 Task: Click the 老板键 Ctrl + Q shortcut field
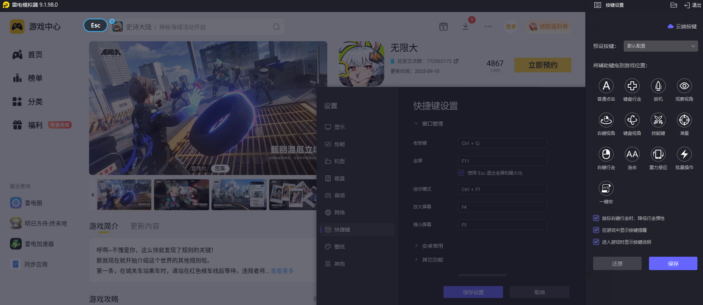(x=502, y=143)
